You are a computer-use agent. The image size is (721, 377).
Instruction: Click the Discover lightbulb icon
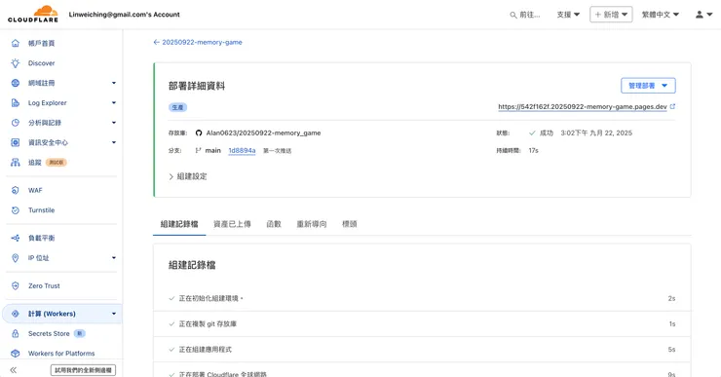(x=16, y=63)
